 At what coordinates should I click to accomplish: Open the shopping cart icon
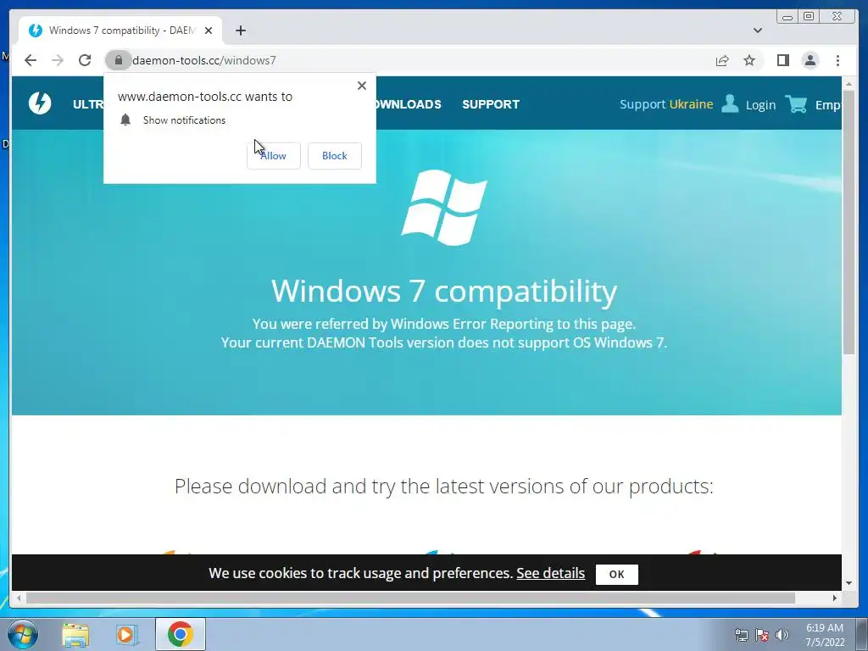(x=796, y=103)
